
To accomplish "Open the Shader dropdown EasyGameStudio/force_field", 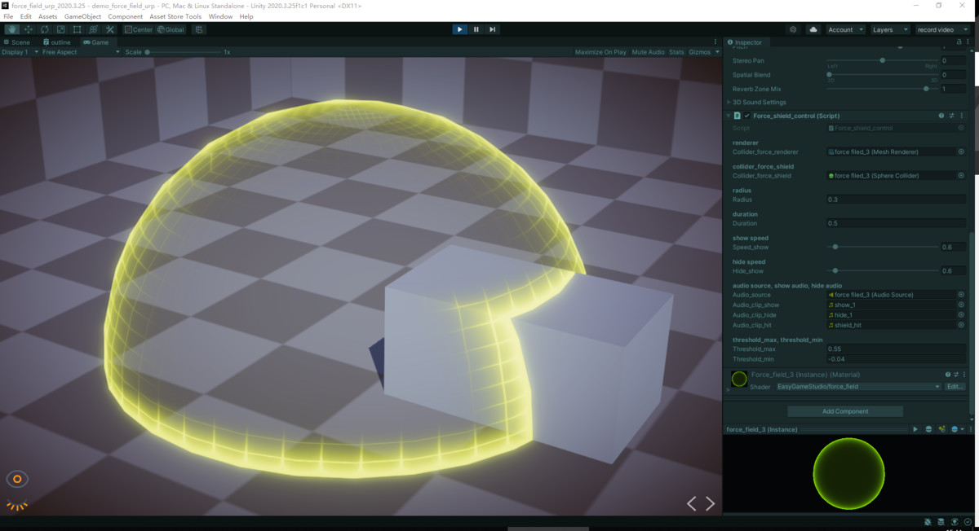I will click(x=858, y=387).
